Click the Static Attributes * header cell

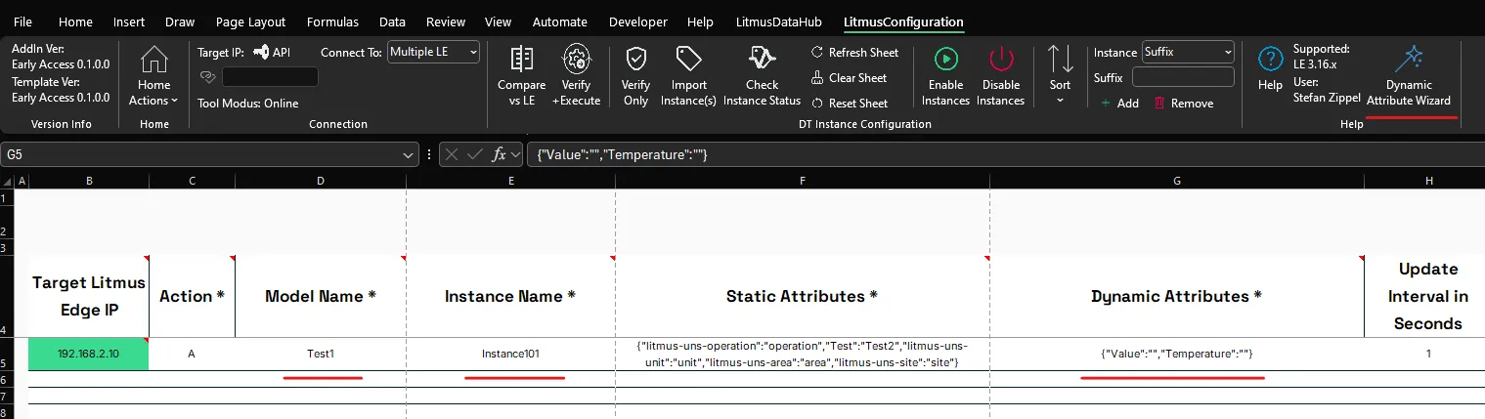pos(803,296)
